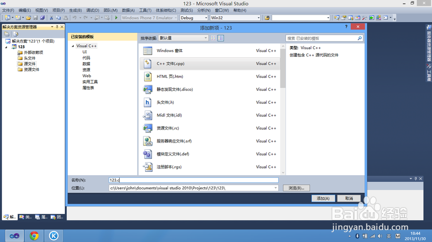Open the Properties Window toolbar icon
Screen dimensions: 432x242
coord(343,18)
